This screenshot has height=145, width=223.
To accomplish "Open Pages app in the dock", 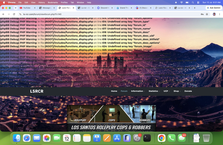I will coord(107,138).
